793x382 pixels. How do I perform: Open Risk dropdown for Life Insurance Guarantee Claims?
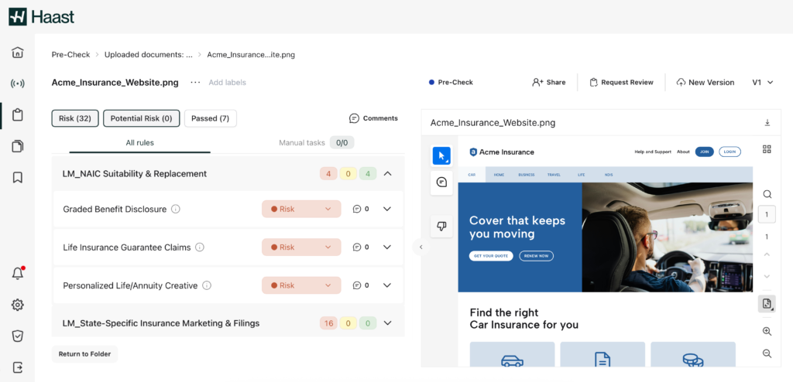(301, 247)
